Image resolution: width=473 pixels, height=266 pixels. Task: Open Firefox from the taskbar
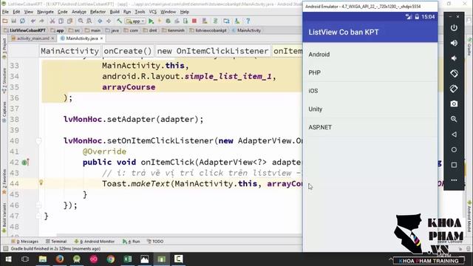[59, 259]
